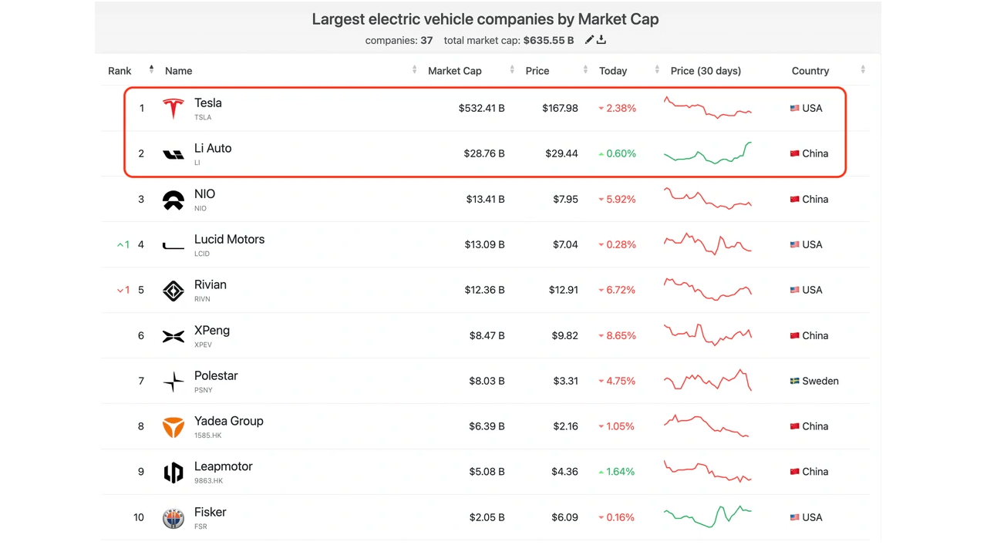Click the Leapmotor logo icon

173,473
